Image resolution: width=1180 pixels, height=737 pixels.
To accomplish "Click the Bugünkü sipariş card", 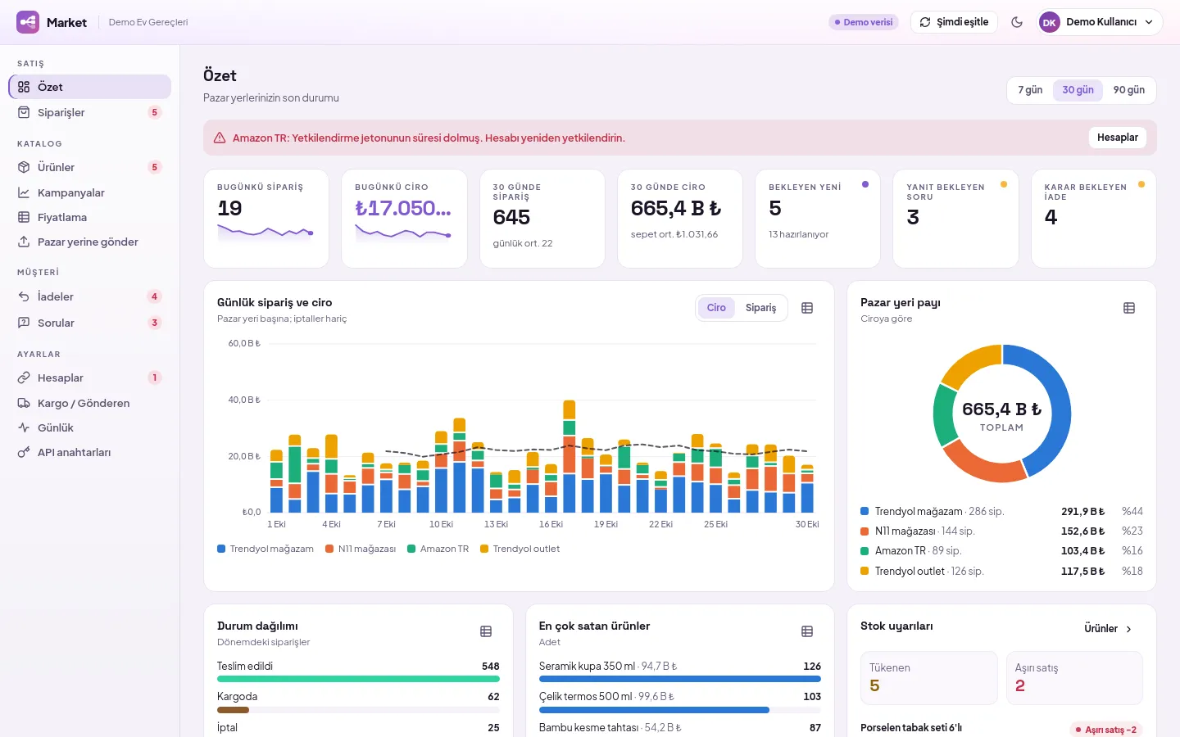I will tap(266, 219).
